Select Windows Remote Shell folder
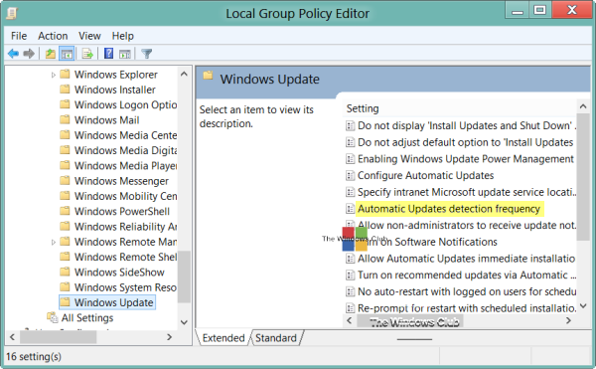This screenshot has width=596, height=369. pyautogui.click(x=126, y=257)
